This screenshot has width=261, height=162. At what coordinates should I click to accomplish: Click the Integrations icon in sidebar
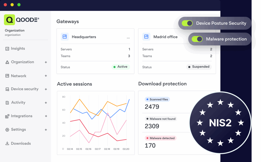(7, 116)
